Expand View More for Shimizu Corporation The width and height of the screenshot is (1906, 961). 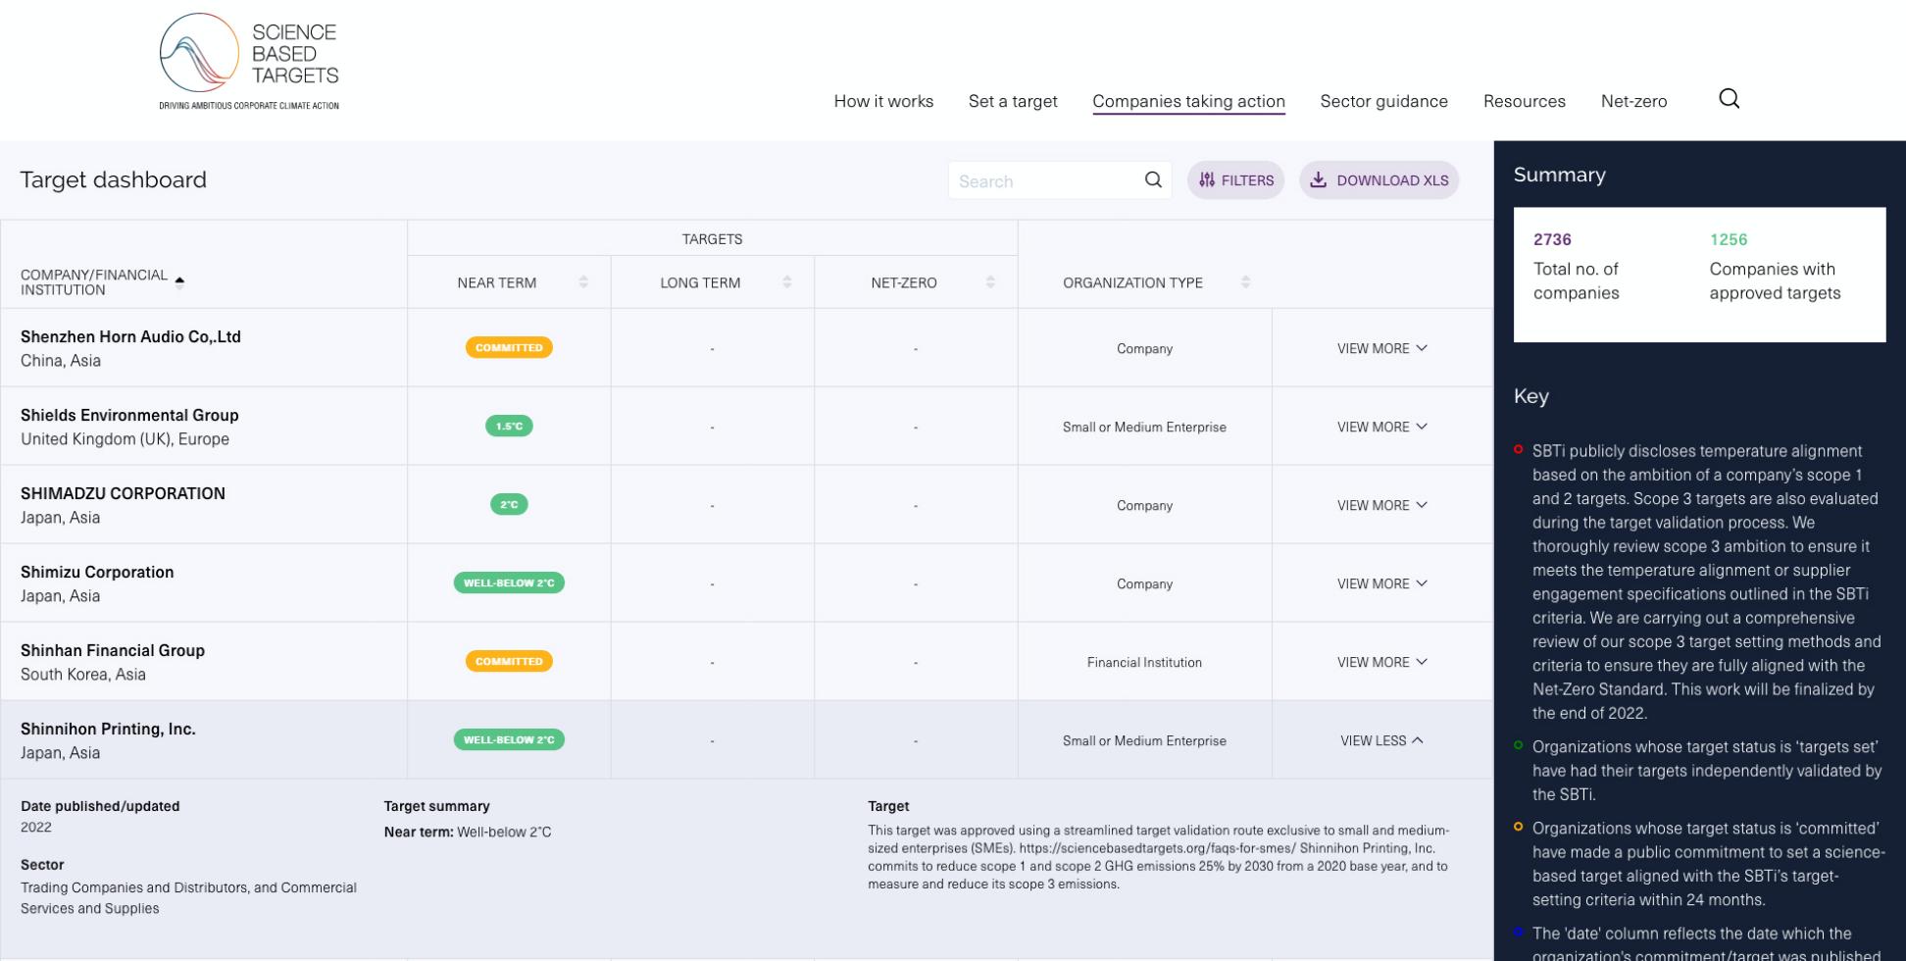pyautogui.click(x=1381, y=583)
